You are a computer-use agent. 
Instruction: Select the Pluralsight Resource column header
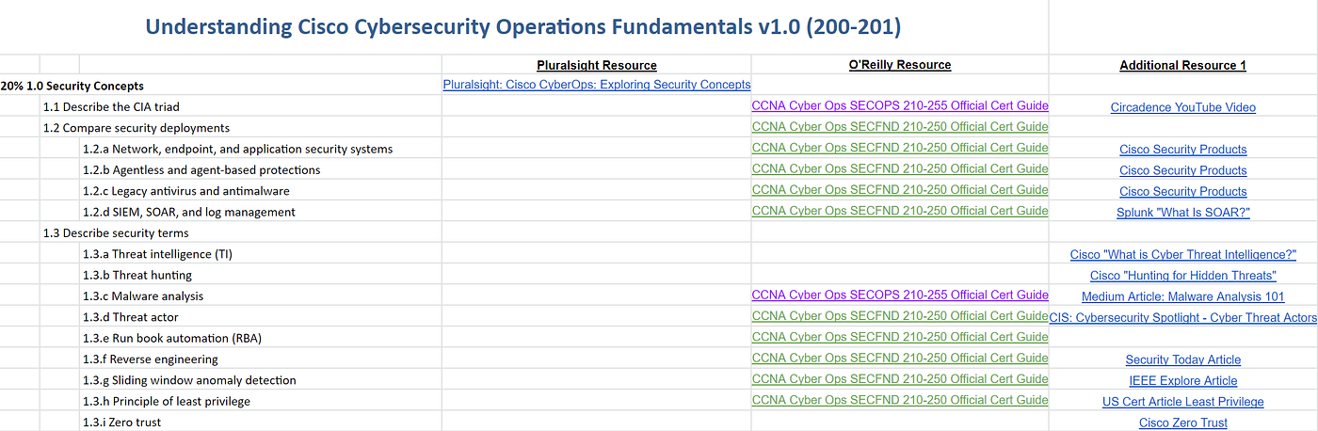[x=597, y=65]
